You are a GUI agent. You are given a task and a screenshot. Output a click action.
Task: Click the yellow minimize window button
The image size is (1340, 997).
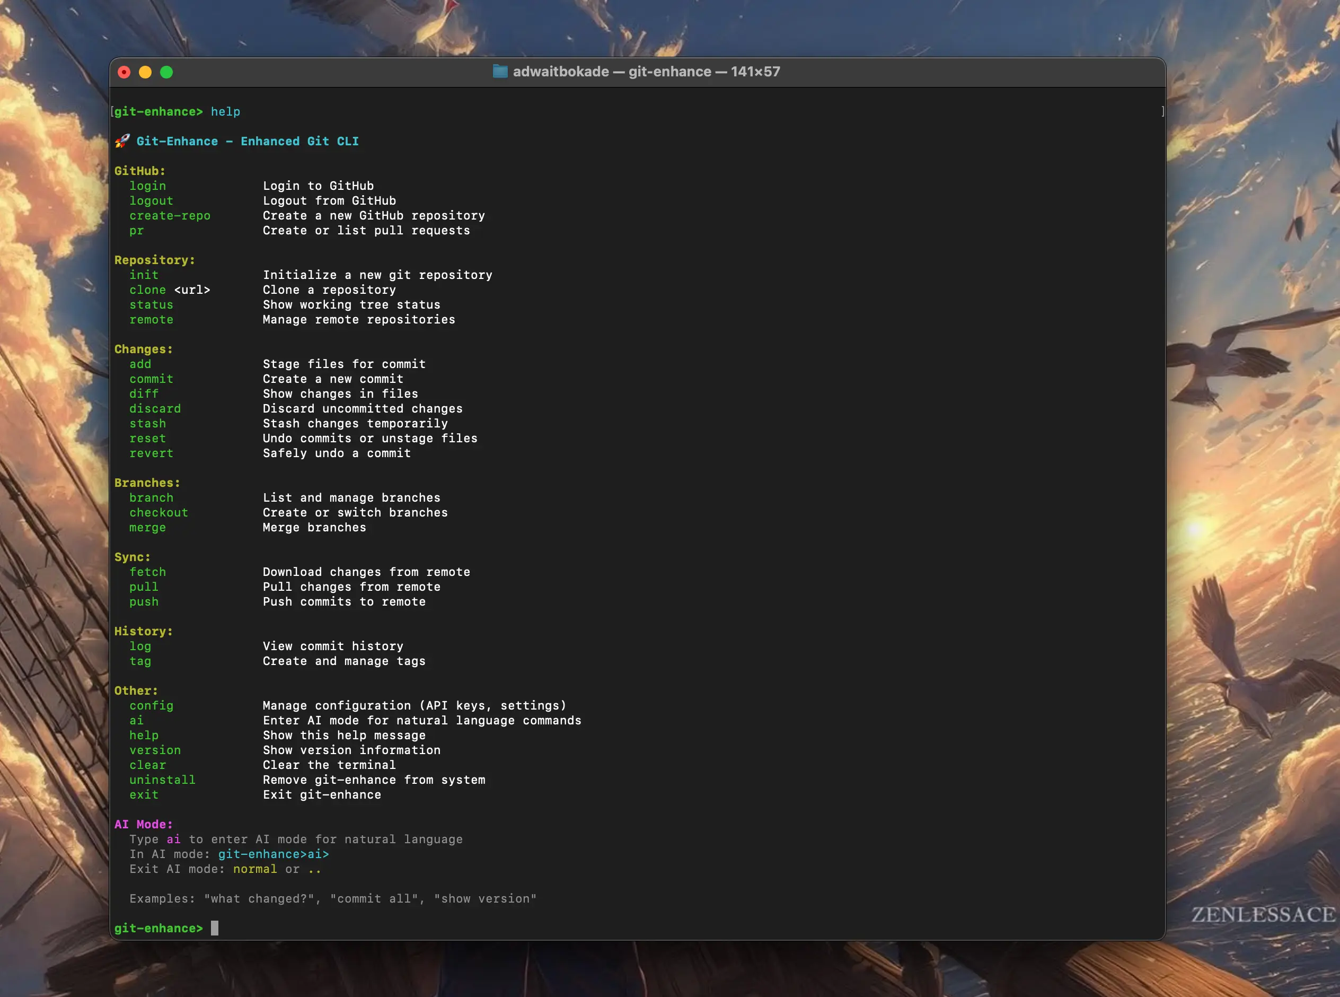point(145,73)
